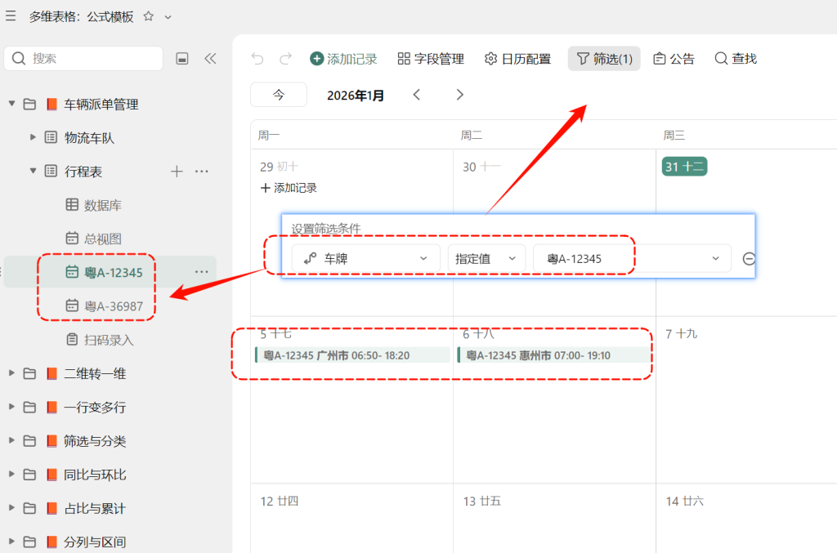Click the 7 十九 date label
837x553 pixels.
[x=681, y=334]
